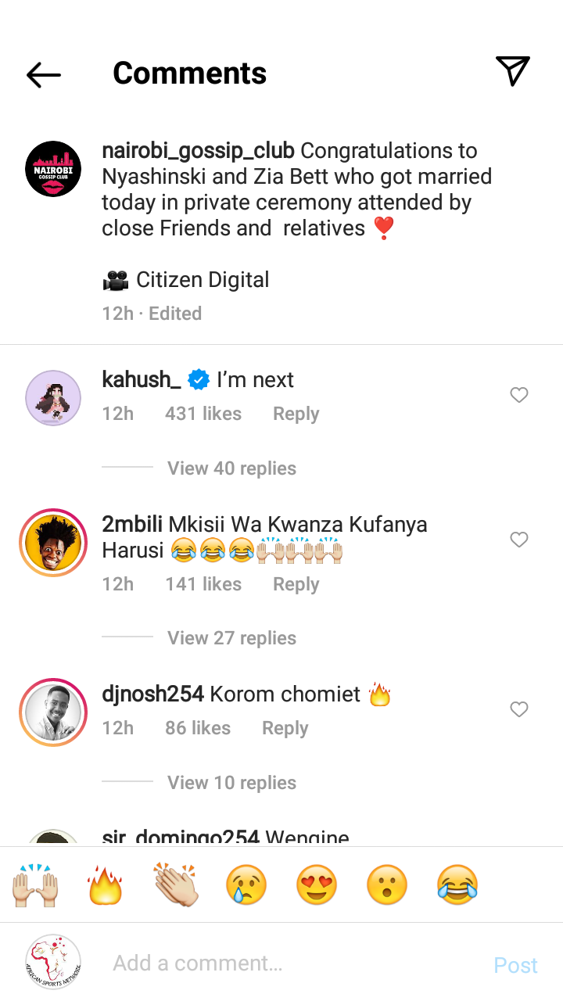Tap the Post button to submit comment
This screenshot has width=563, height=1001.
(x=515, y=965)
